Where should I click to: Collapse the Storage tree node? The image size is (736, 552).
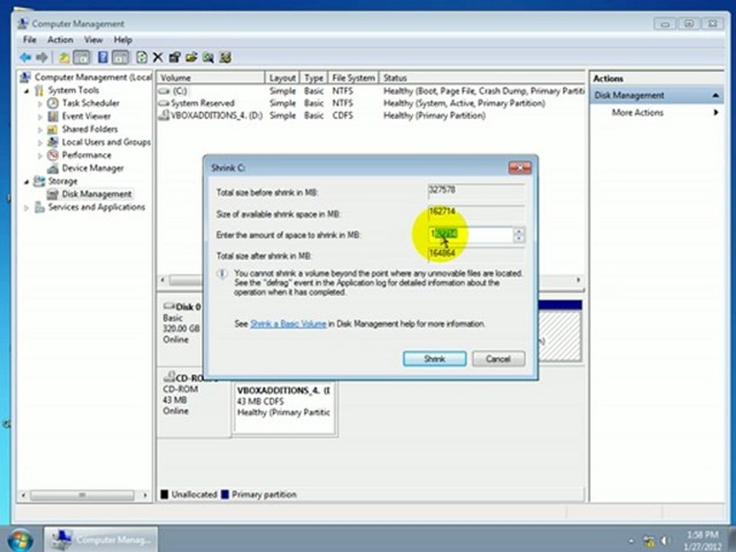pos(27,182)
